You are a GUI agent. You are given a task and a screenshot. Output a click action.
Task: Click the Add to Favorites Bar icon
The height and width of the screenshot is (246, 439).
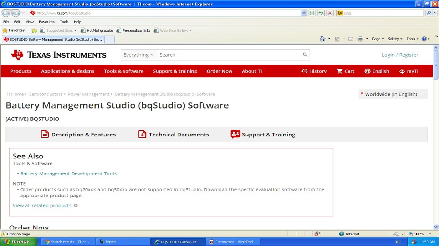point(34,30)
